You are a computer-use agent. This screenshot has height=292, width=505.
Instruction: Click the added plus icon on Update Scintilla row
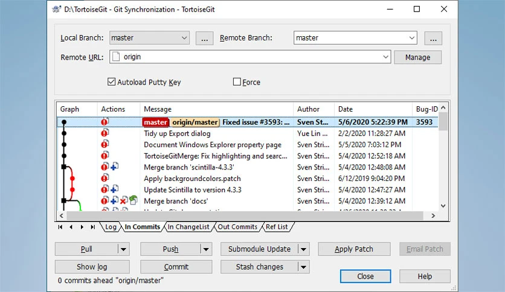[x=114, y=189]
